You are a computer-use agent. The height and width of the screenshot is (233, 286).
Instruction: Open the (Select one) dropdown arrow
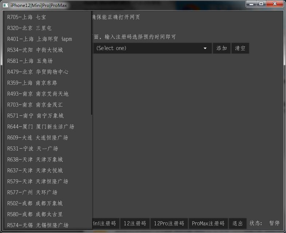tap(205, 48)
